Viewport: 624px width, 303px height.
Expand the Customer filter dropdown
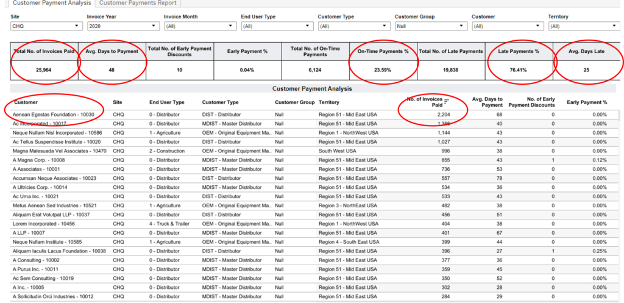click(508, 26)
